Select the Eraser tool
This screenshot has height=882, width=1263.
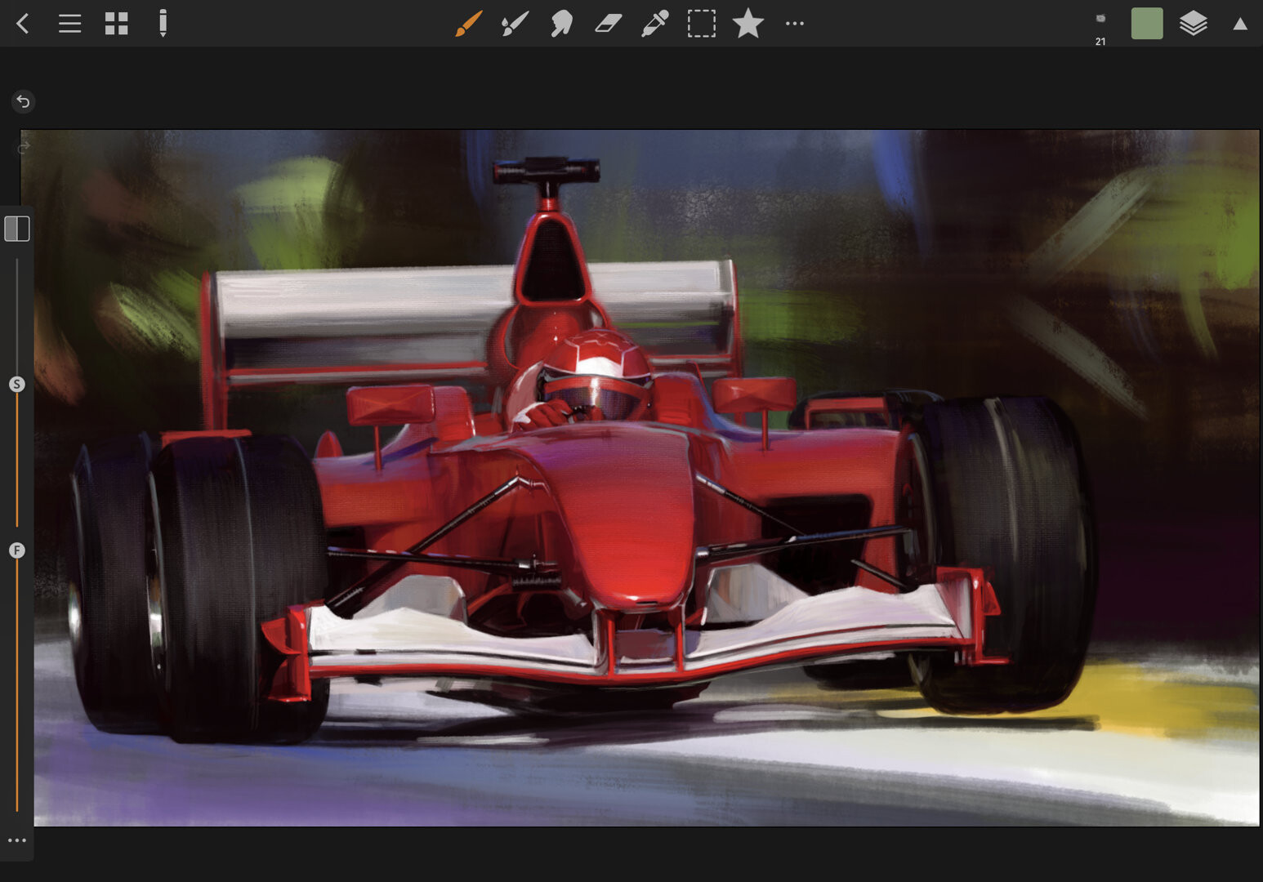pyautogui.click(x=608, y=24)
